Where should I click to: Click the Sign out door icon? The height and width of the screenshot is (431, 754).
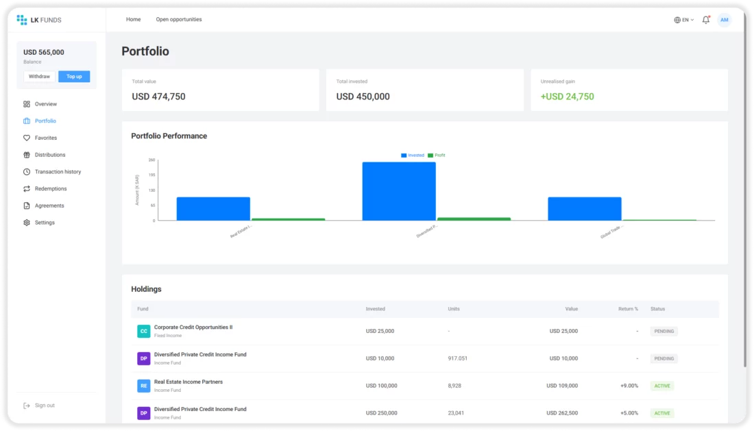[27, 406]
